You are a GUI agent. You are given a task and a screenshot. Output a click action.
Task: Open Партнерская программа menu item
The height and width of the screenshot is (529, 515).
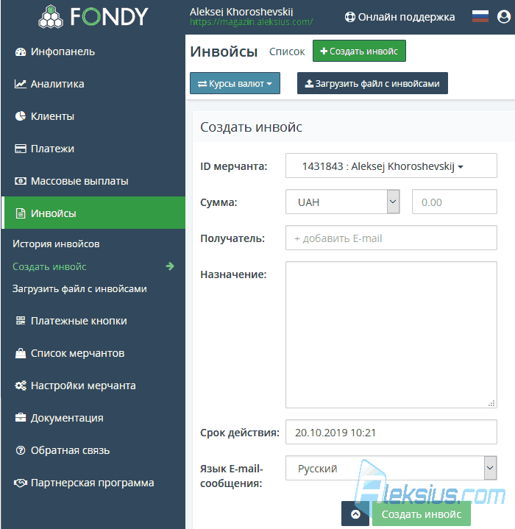93,483
